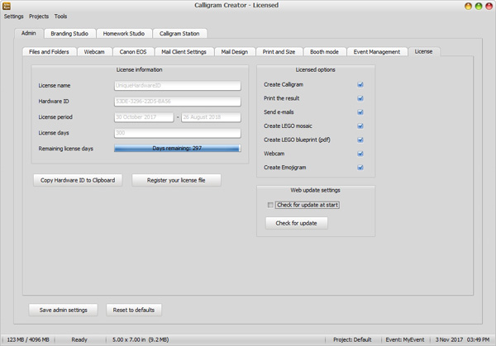
Task: Click the License days field
Action: [x=178, y=133]
